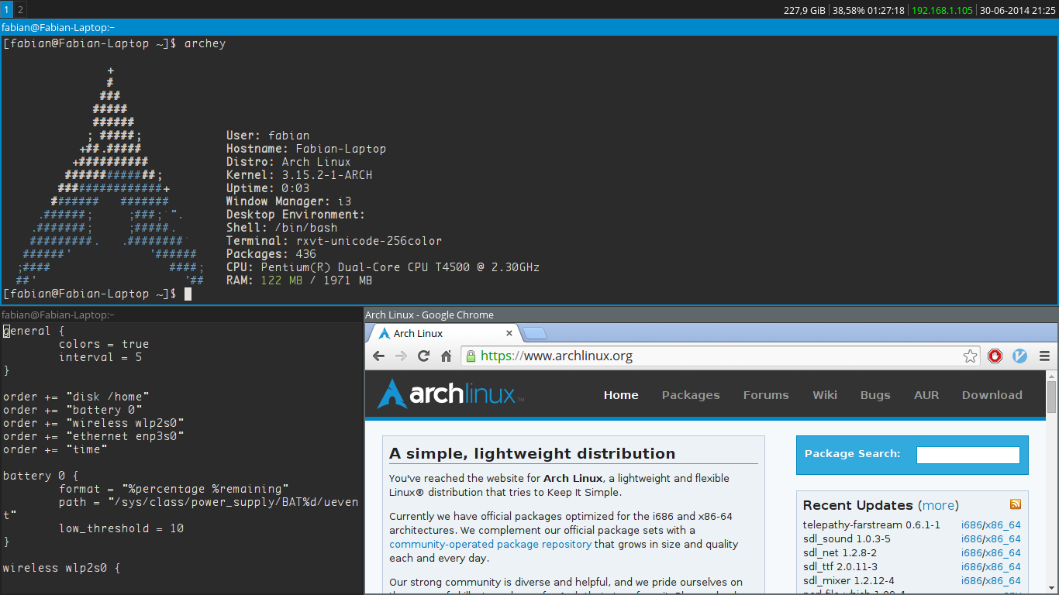Open the Packages nav item
Screen dimensions: 1059x595
click(691, 395)
